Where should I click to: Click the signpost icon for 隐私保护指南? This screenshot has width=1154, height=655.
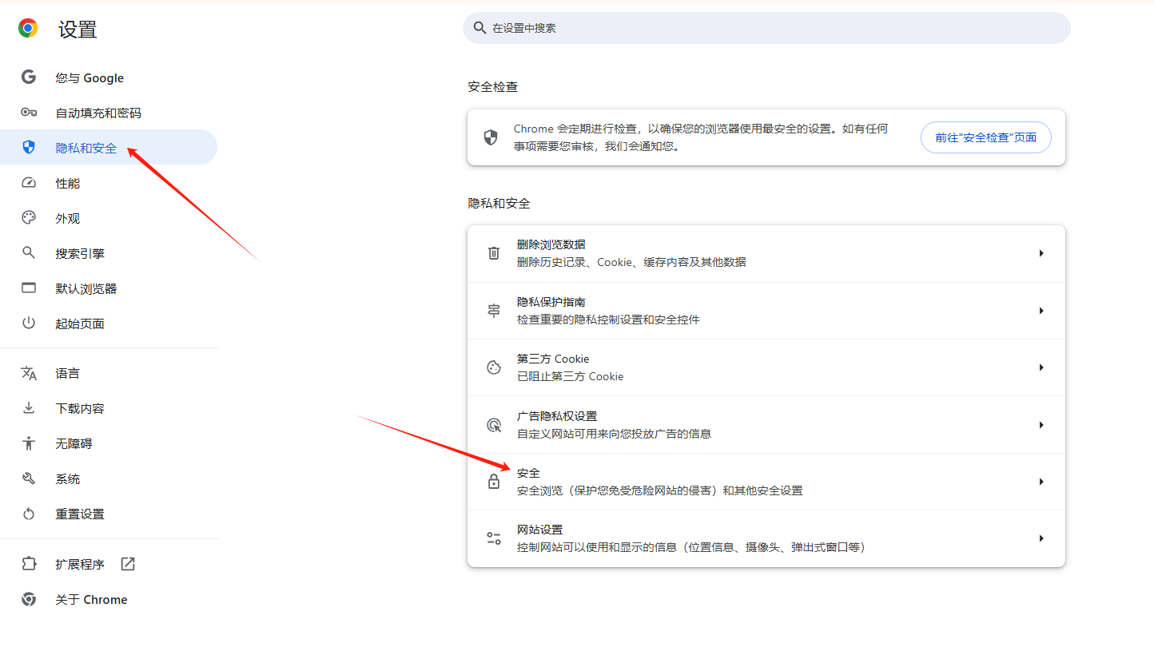tap(494, 311)
